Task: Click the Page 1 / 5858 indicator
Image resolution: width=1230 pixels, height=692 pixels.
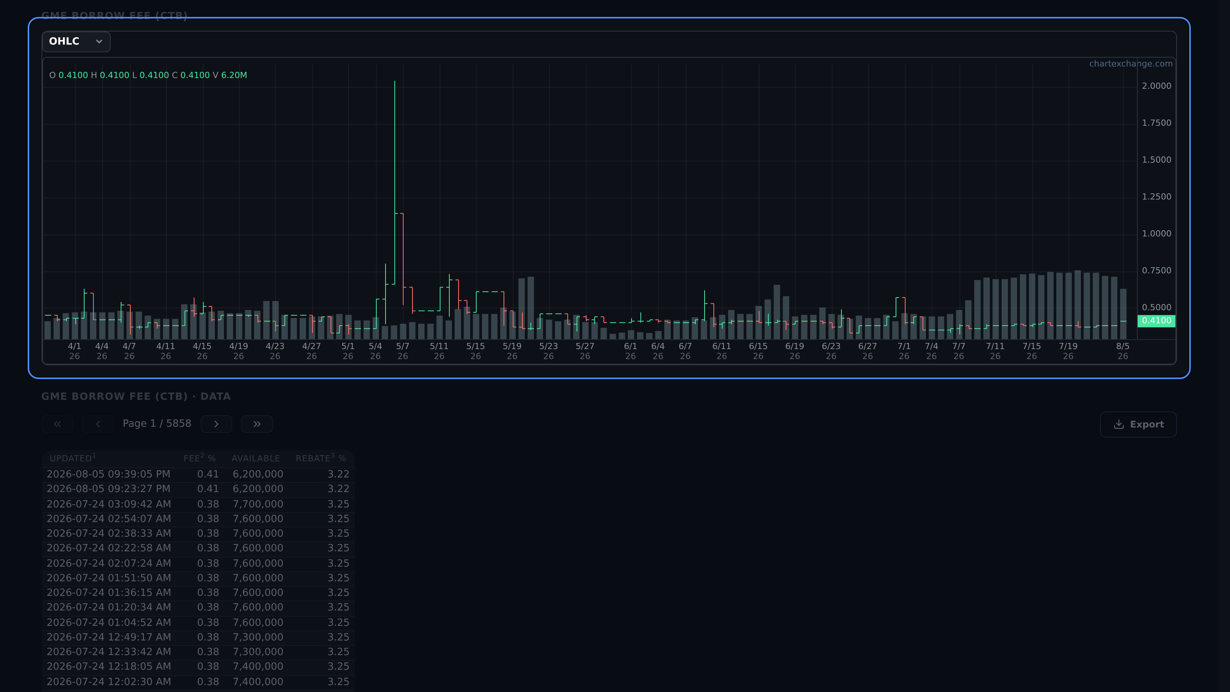Action: [x=157, y=424]
